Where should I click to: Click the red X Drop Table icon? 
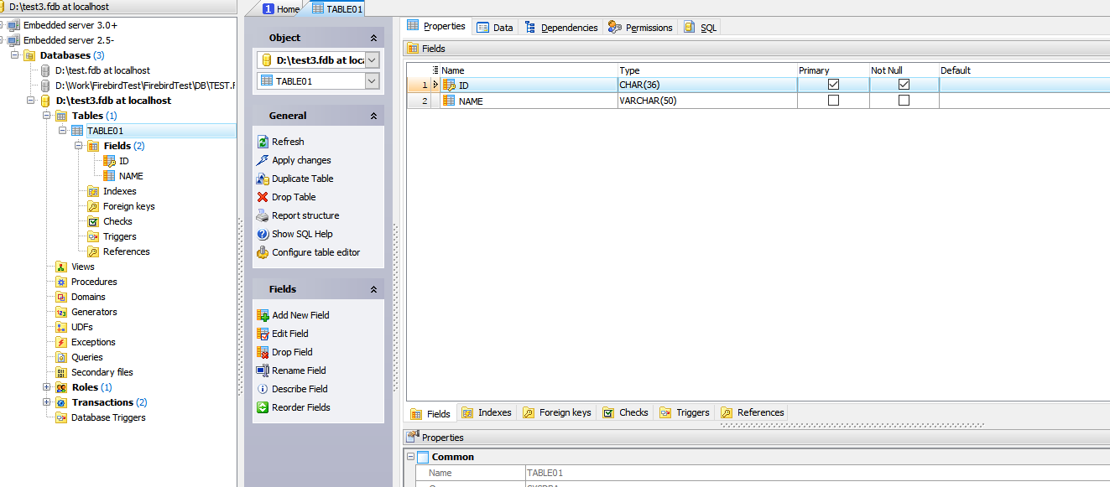[x=263, y=197]
